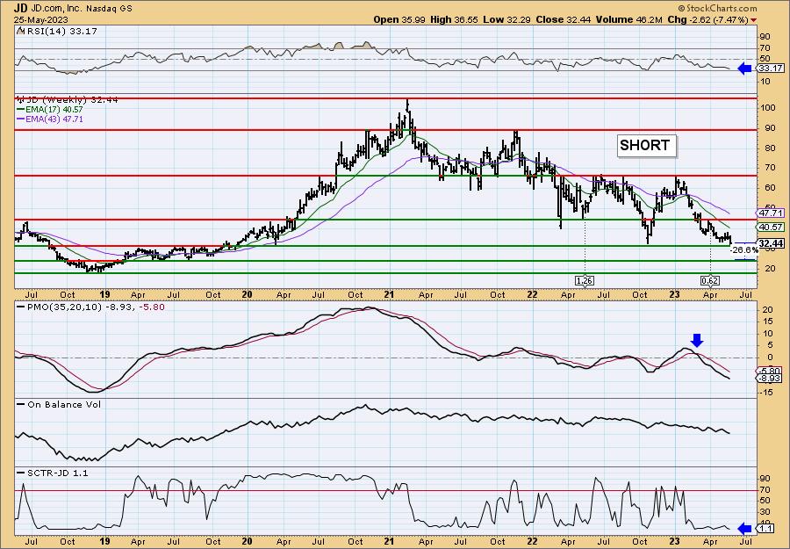This screenshot has width=790, height=549.
Task: Click the Open 35.99 value
Action: tap(399, 19)
